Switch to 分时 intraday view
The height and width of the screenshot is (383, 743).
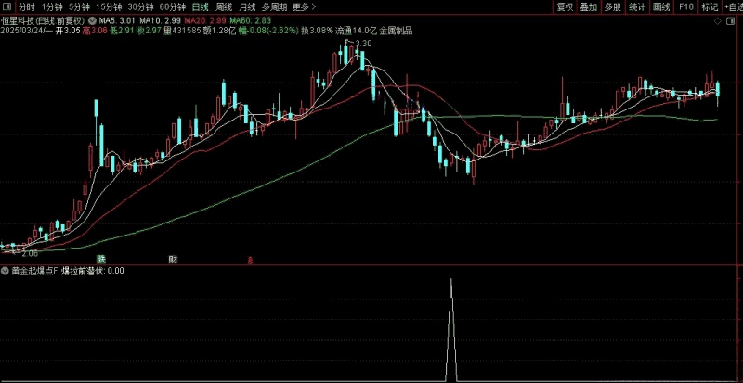click(x=27, y=6)
